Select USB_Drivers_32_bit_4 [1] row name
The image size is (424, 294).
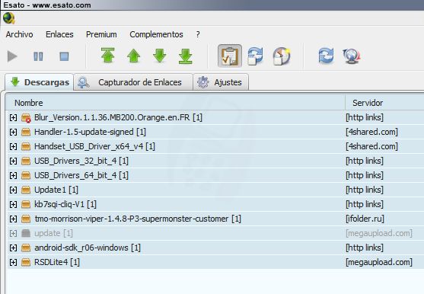pyautogui.click(x=81, y=161)
